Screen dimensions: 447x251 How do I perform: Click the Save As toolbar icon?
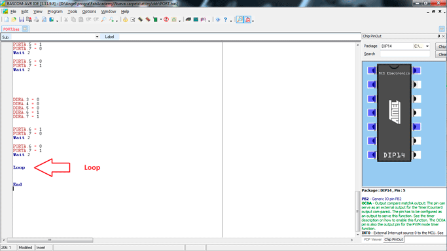[x=29, y=20]
